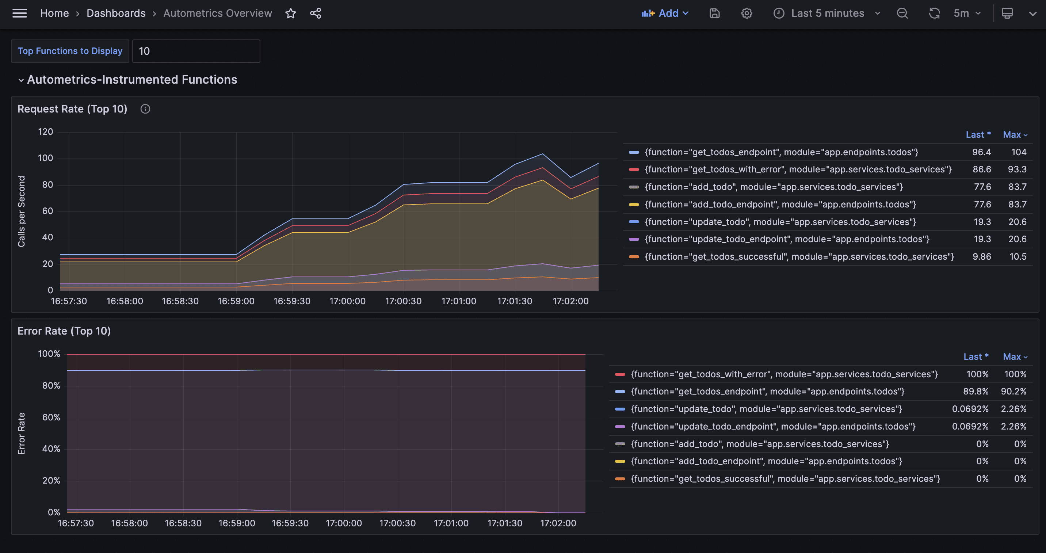Click the save dashboard icon

[715, 14]
